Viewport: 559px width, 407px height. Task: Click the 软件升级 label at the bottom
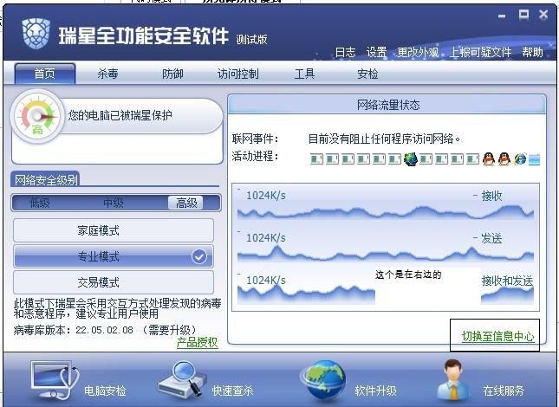375,391
